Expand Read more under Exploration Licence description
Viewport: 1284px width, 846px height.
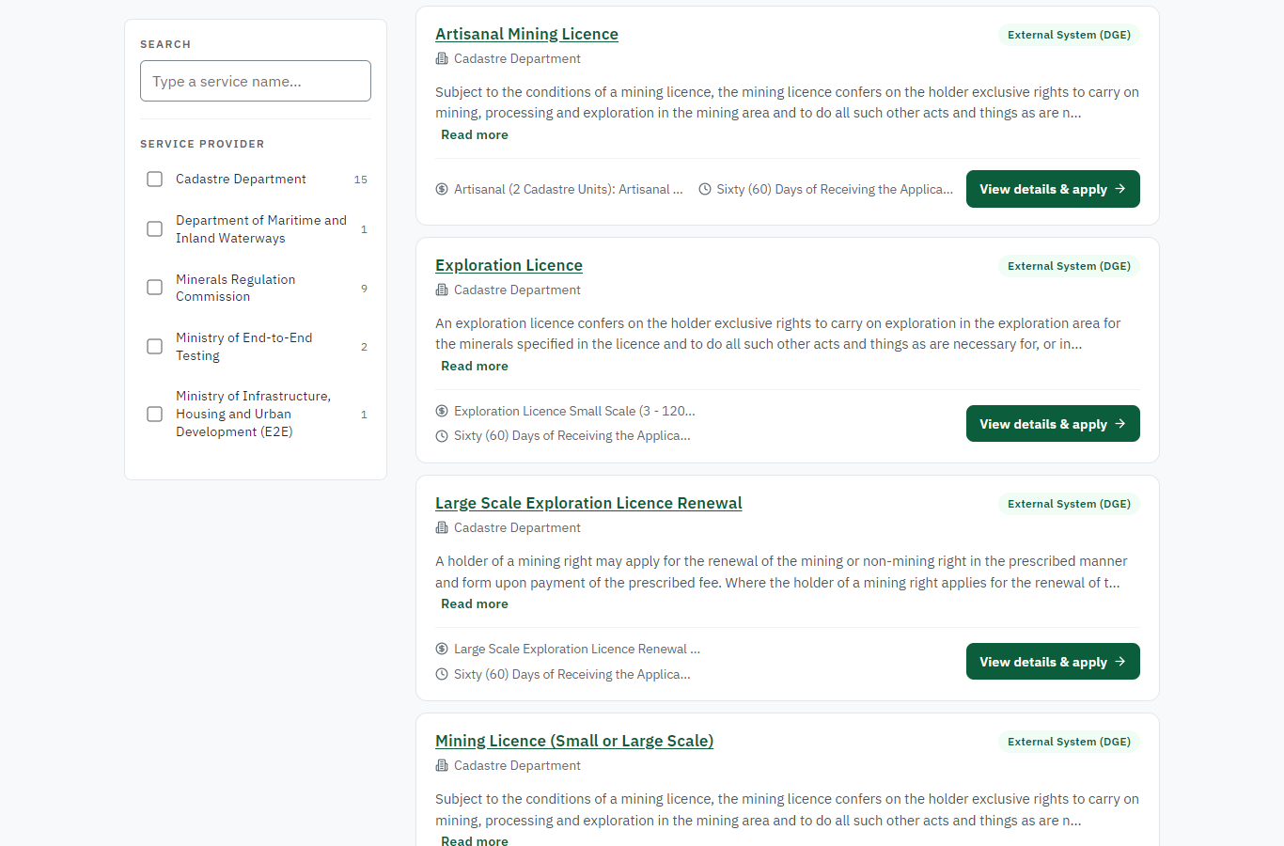(475, 366)
